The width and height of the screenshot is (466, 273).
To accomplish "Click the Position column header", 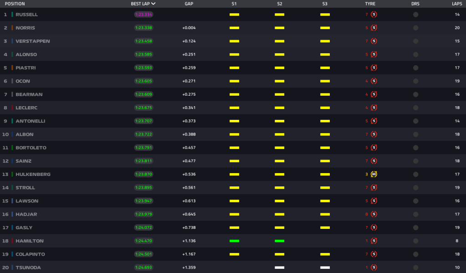I will click(15, 4).
